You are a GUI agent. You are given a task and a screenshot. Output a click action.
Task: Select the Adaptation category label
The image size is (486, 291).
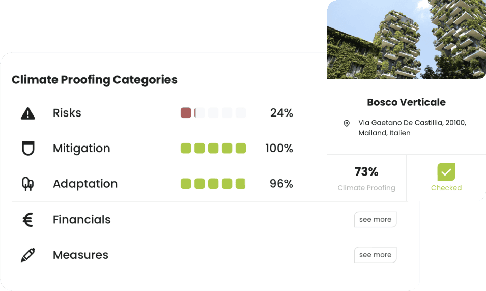85,184
